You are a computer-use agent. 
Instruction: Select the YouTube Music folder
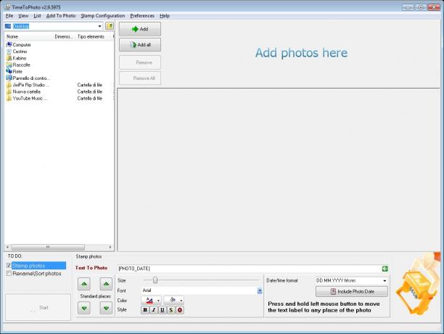27,98
